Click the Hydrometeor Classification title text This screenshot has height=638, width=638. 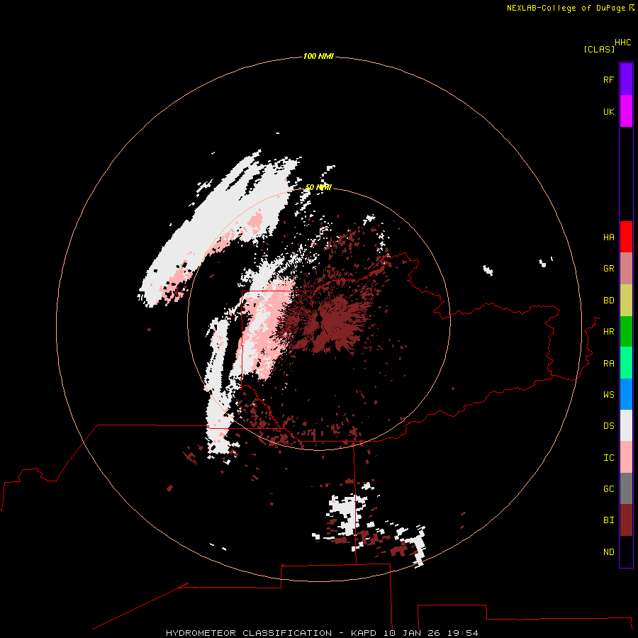(x=249, y=633)
